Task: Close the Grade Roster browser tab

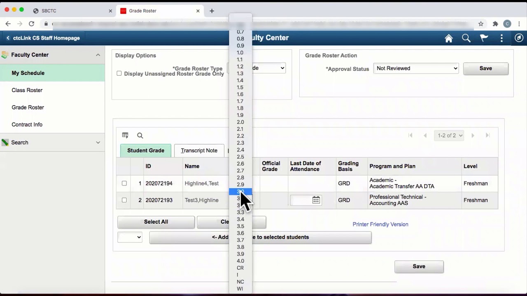Action: pos(198,11)
